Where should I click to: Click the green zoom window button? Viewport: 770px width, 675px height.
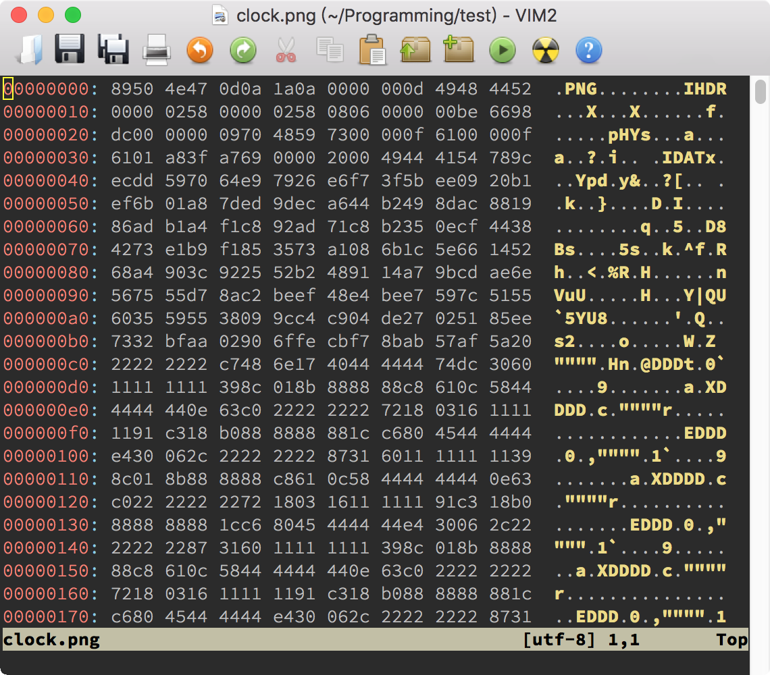[72, 15]
